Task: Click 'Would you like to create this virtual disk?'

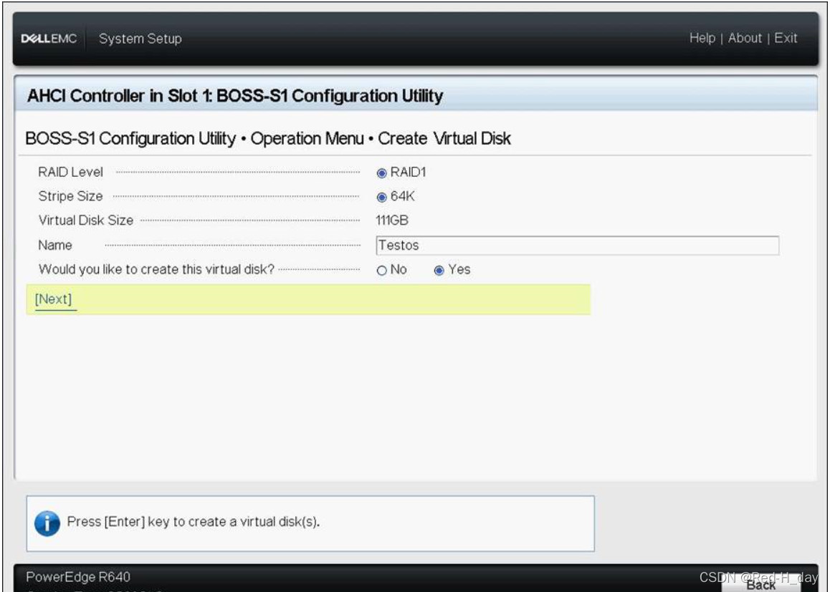Action: point(157,269)
